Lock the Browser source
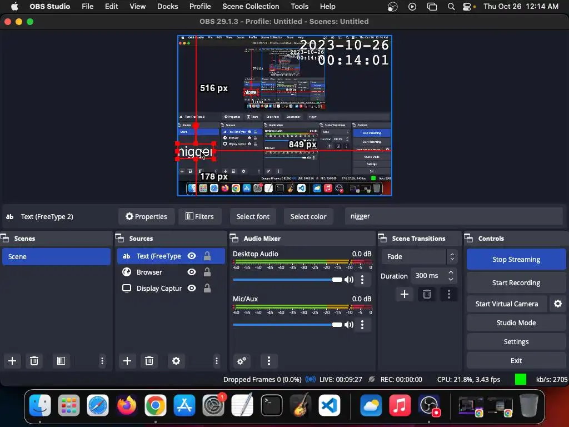Viewport: 569px width, 427px height. click(x=207, y=272)
